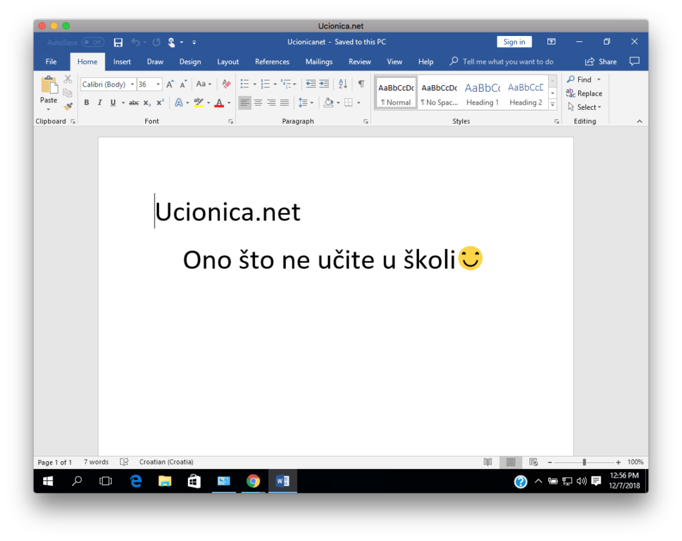Click the Share button

click(601, 62)
